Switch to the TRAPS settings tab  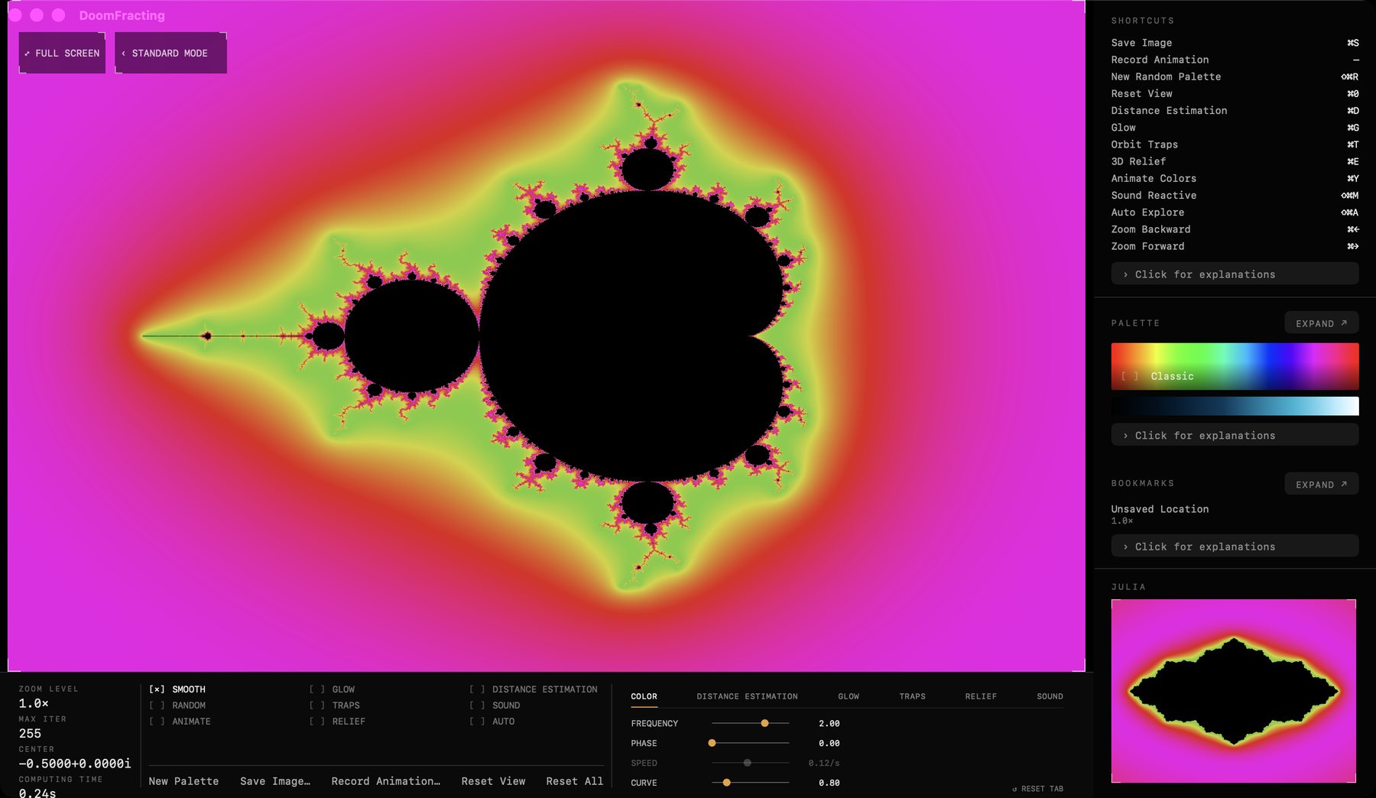coord(912,696)
